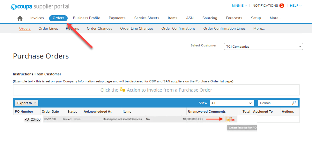Click the Home icon in navigation bar
The image size is (312, 146).
coord(20,18)
